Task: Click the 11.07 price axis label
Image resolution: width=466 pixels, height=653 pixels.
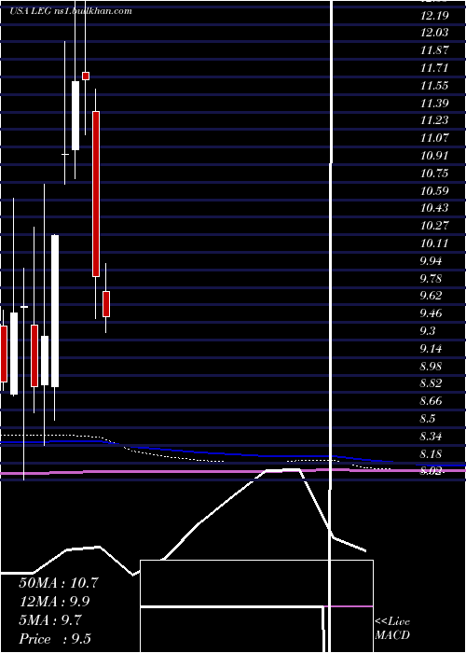Action: (434, 138)
